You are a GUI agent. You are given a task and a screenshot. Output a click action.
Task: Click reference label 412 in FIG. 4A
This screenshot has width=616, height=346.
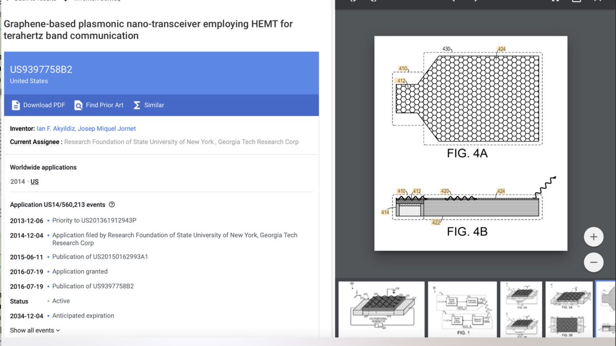[x=401, y=80]
